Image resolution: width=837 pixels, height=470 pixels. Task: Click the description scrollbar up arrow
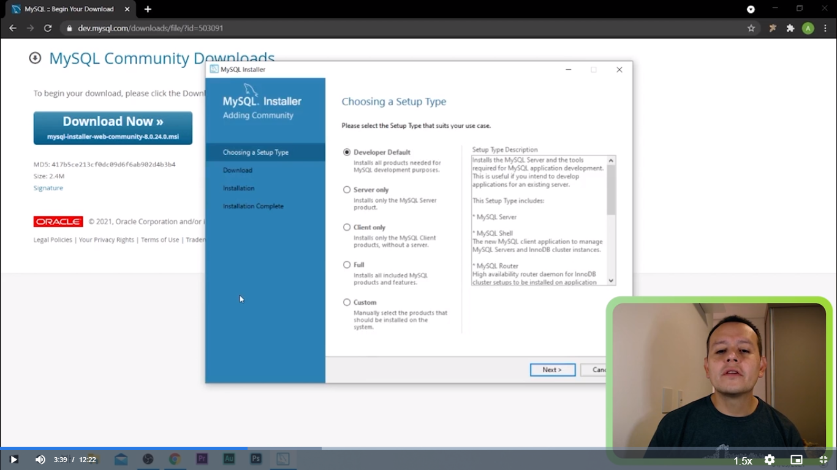coord(611,160)
